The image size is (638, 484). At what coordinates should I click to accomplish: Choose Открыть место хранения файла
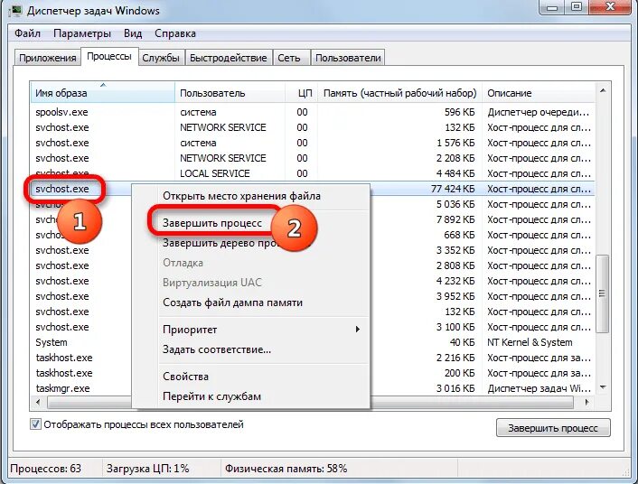coord(241,196)
